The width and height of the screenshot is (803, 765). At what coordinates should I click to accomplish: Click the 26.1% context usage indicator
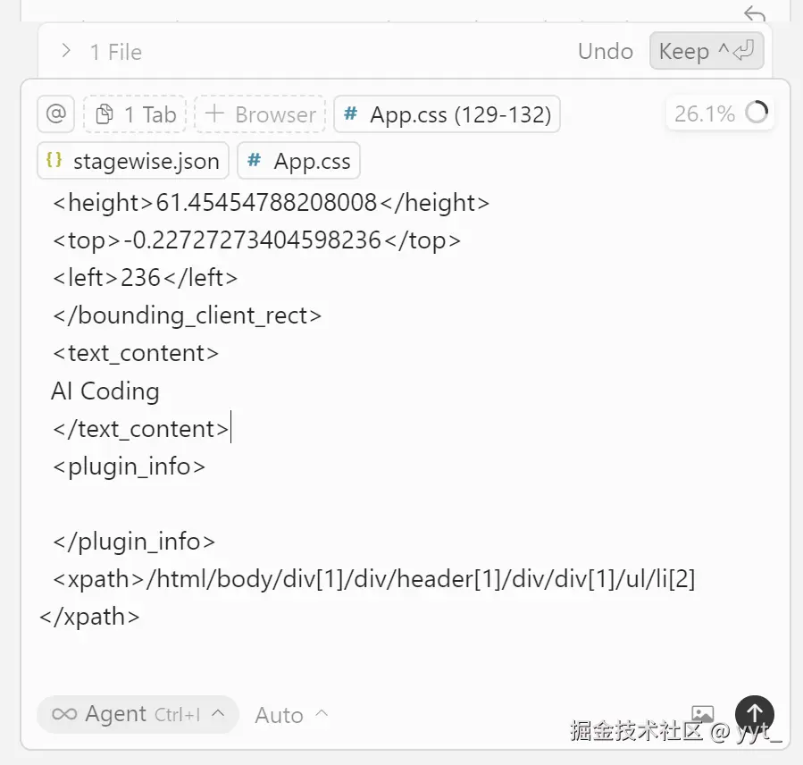click(705, 113)
